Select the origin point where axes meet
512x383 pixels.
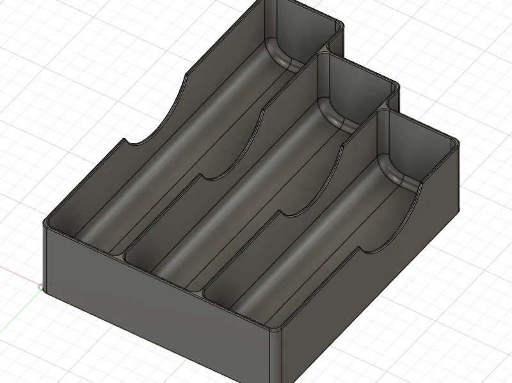click(x=40, y=288)
